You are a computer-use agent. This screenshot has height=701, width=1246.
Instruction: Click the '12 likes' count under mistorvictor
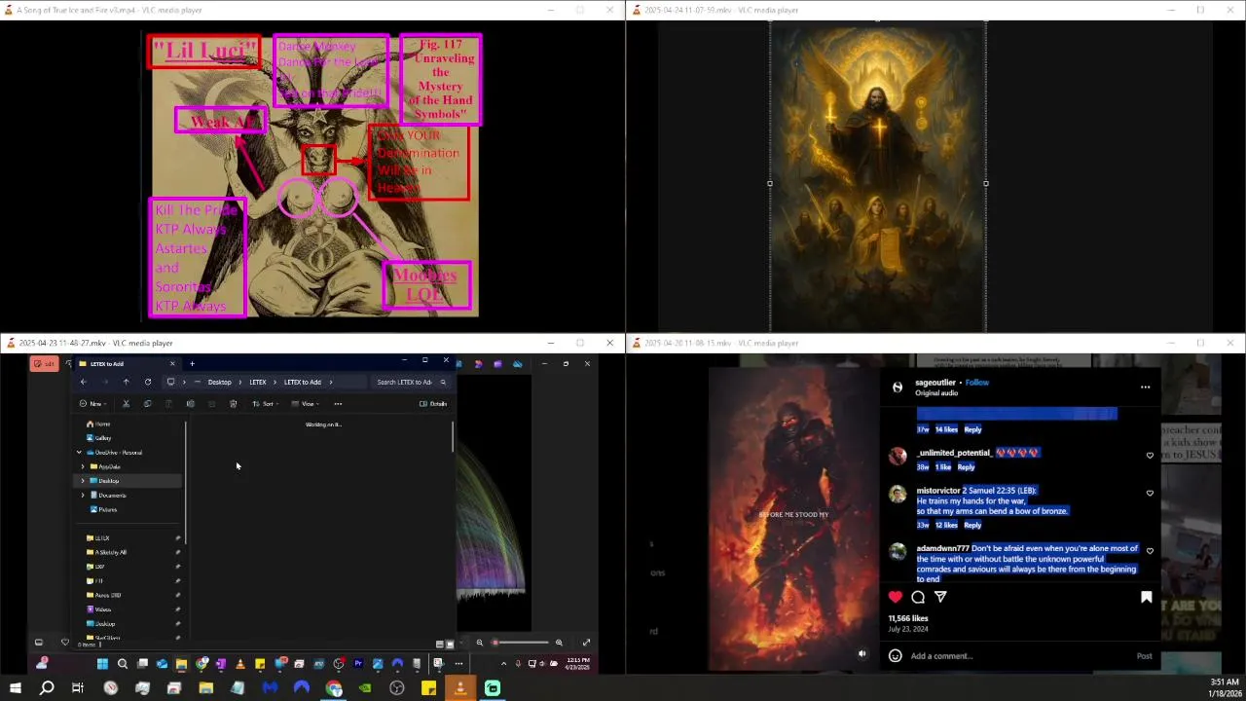pyautogui.click(x=946, y=525)
